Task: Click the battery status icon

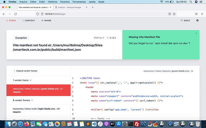Action: point(172,2)
